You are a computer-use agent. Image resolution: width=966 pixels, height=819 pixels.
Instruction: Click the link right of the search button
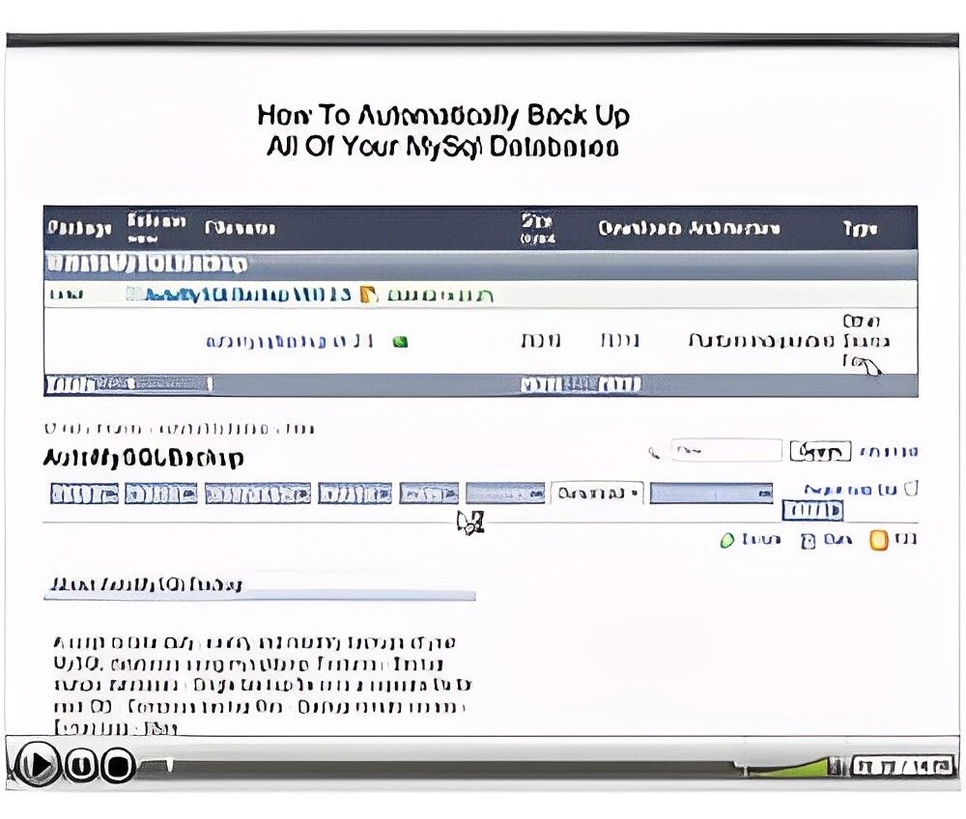pyautogui.click(x=889, y=452)
